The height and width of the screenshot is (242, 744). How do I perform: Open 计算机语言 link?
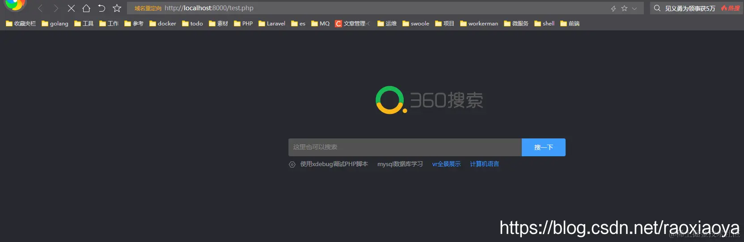pyautogui.click(x=484, y=164)
